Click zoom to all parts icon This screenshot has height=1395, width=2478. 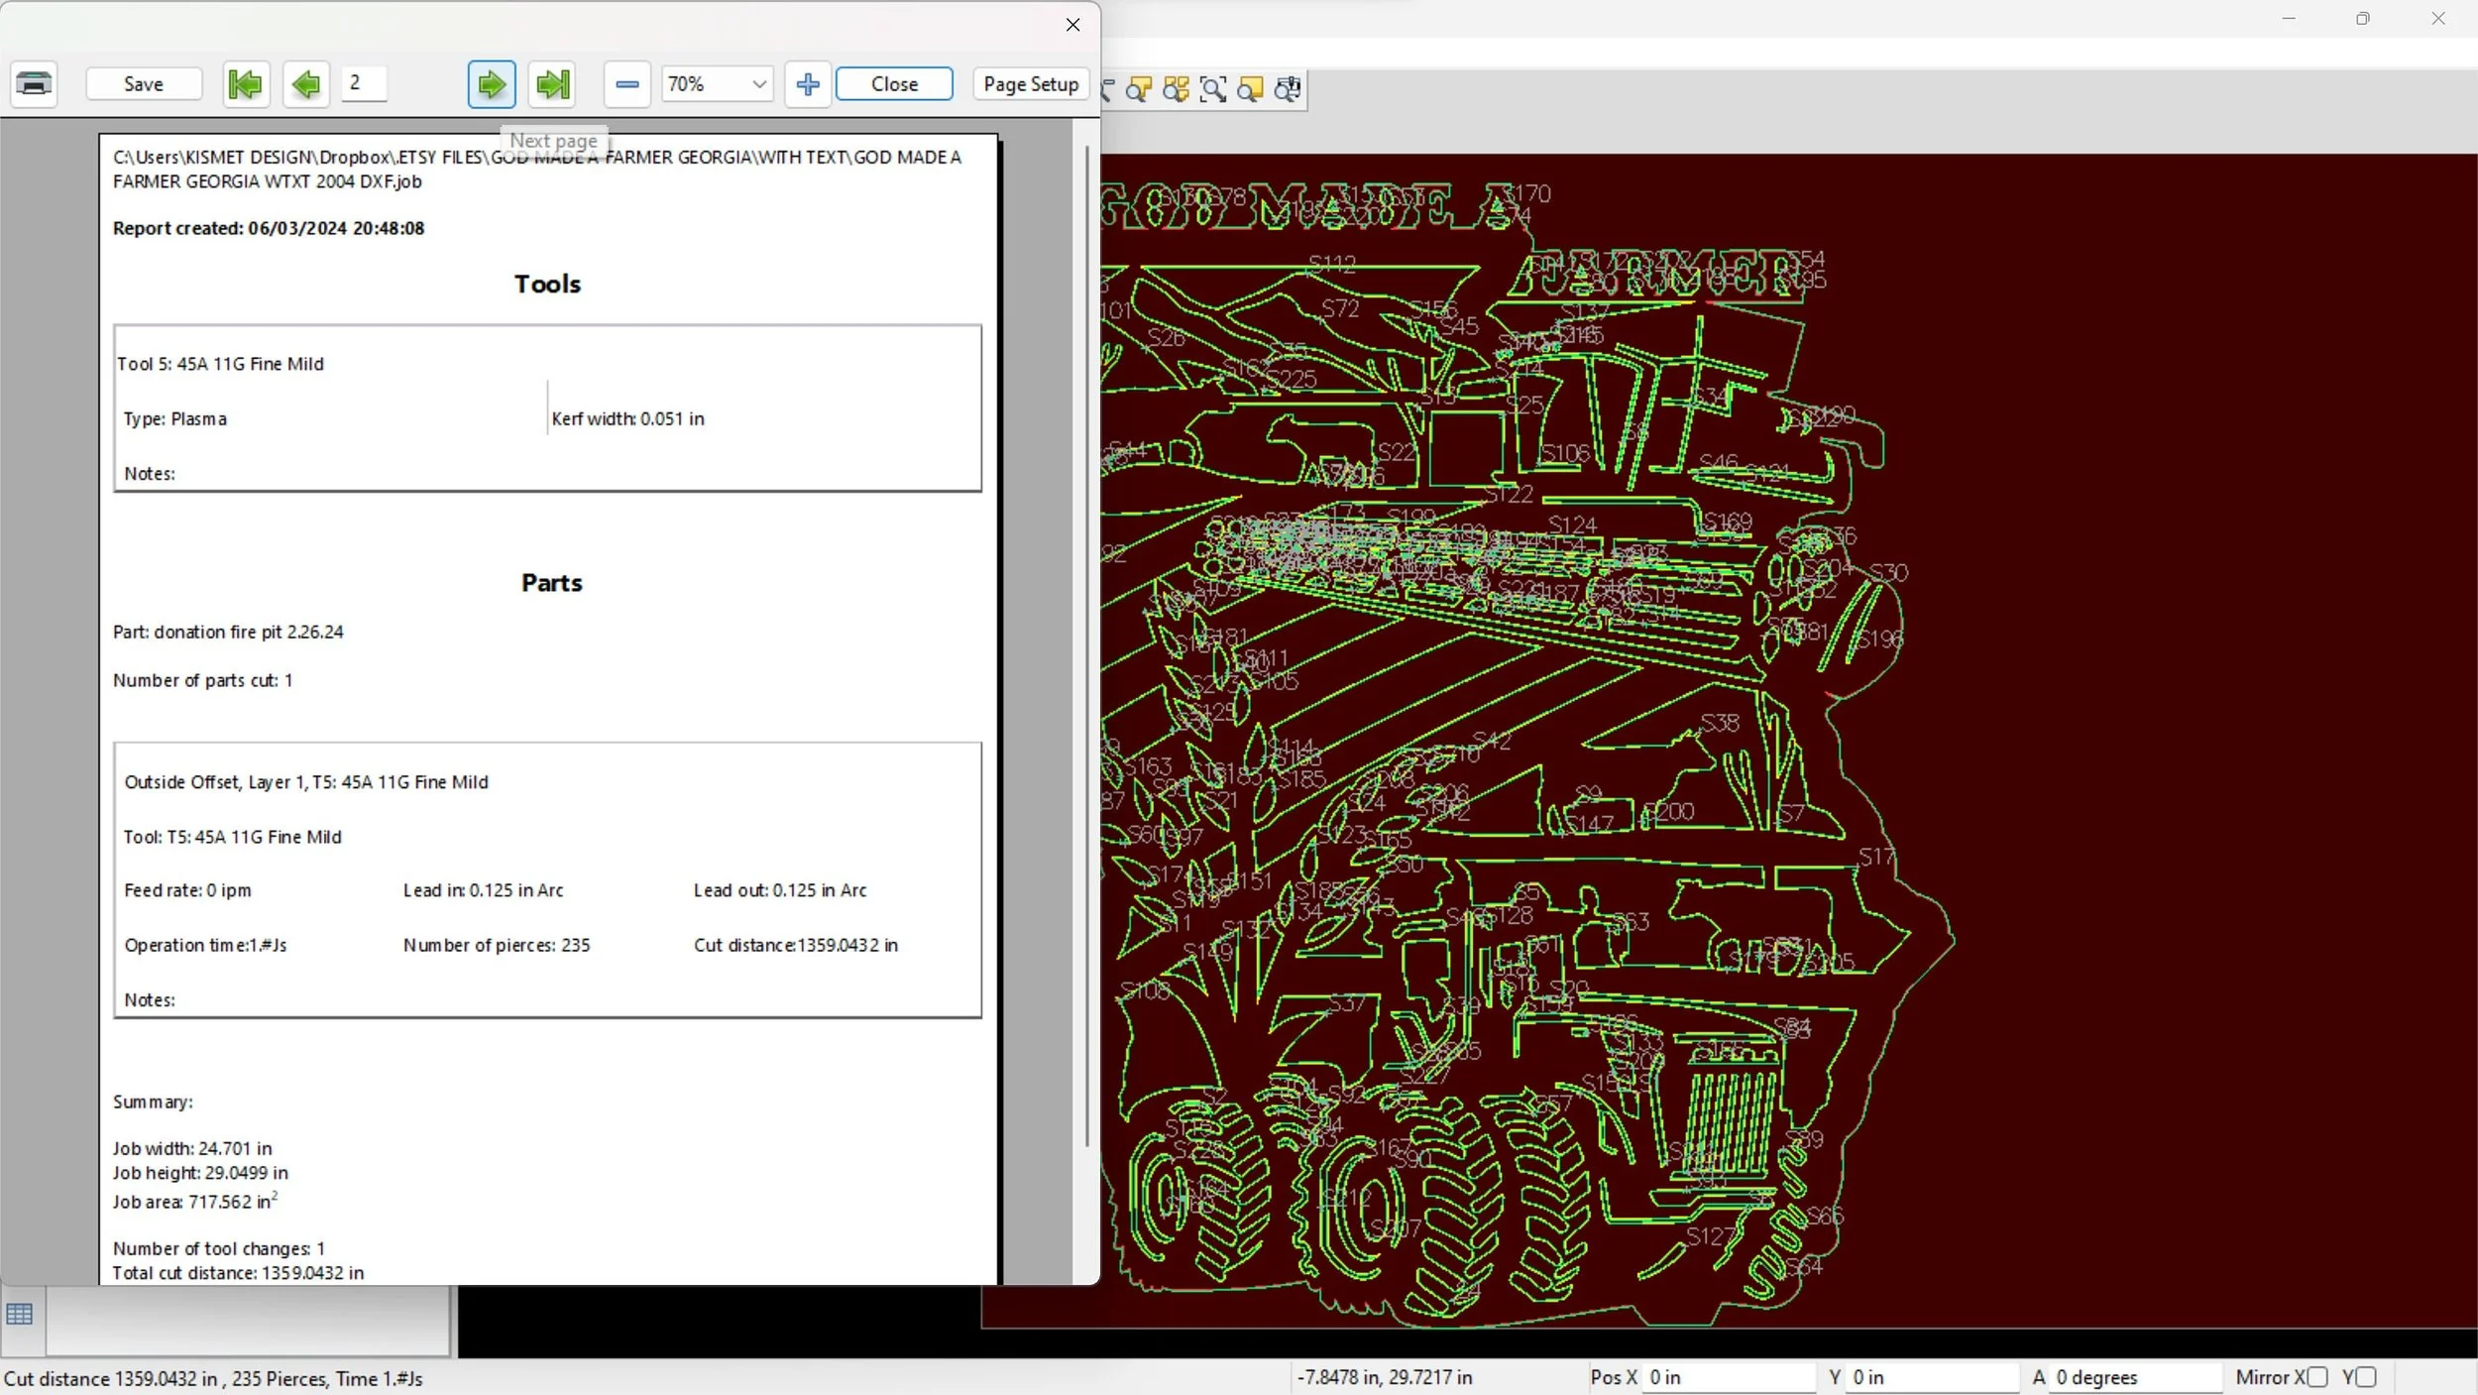pos(1176,90)
